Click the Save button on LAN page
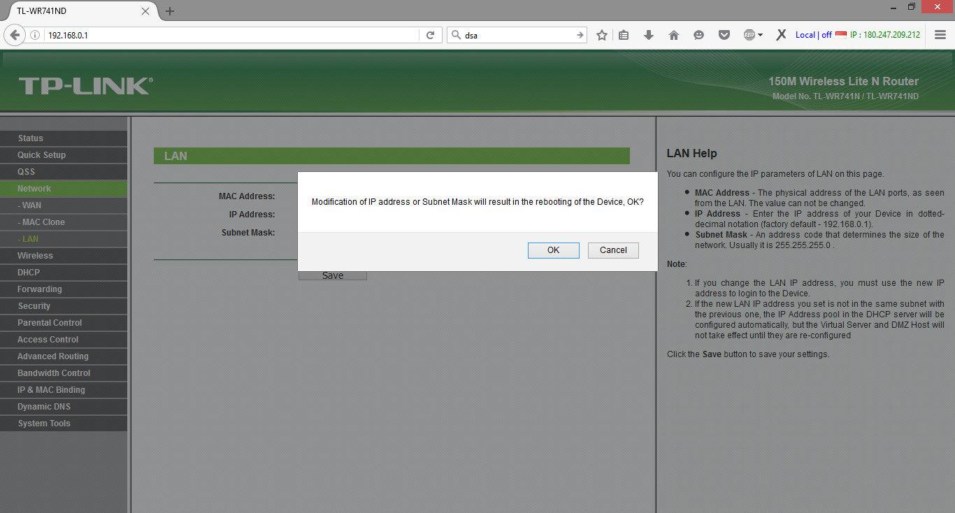The image size is (955, 513). pos(333,275)
